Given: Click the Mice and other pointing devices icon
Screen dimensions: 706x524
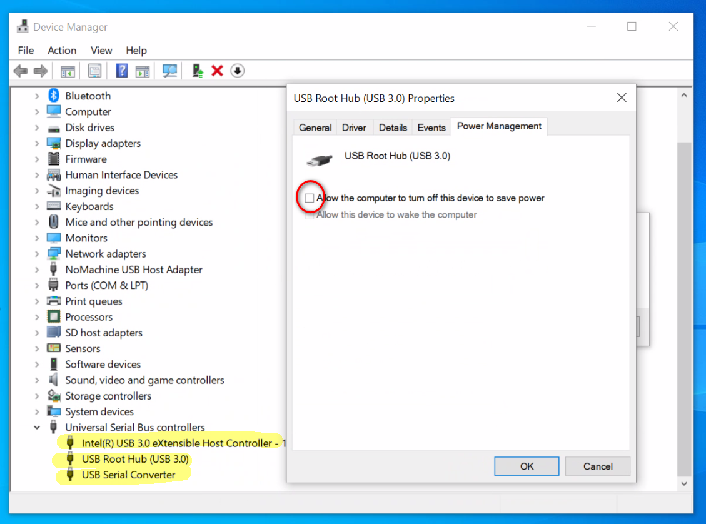Looking at the screenshot, I should (54, 222).
